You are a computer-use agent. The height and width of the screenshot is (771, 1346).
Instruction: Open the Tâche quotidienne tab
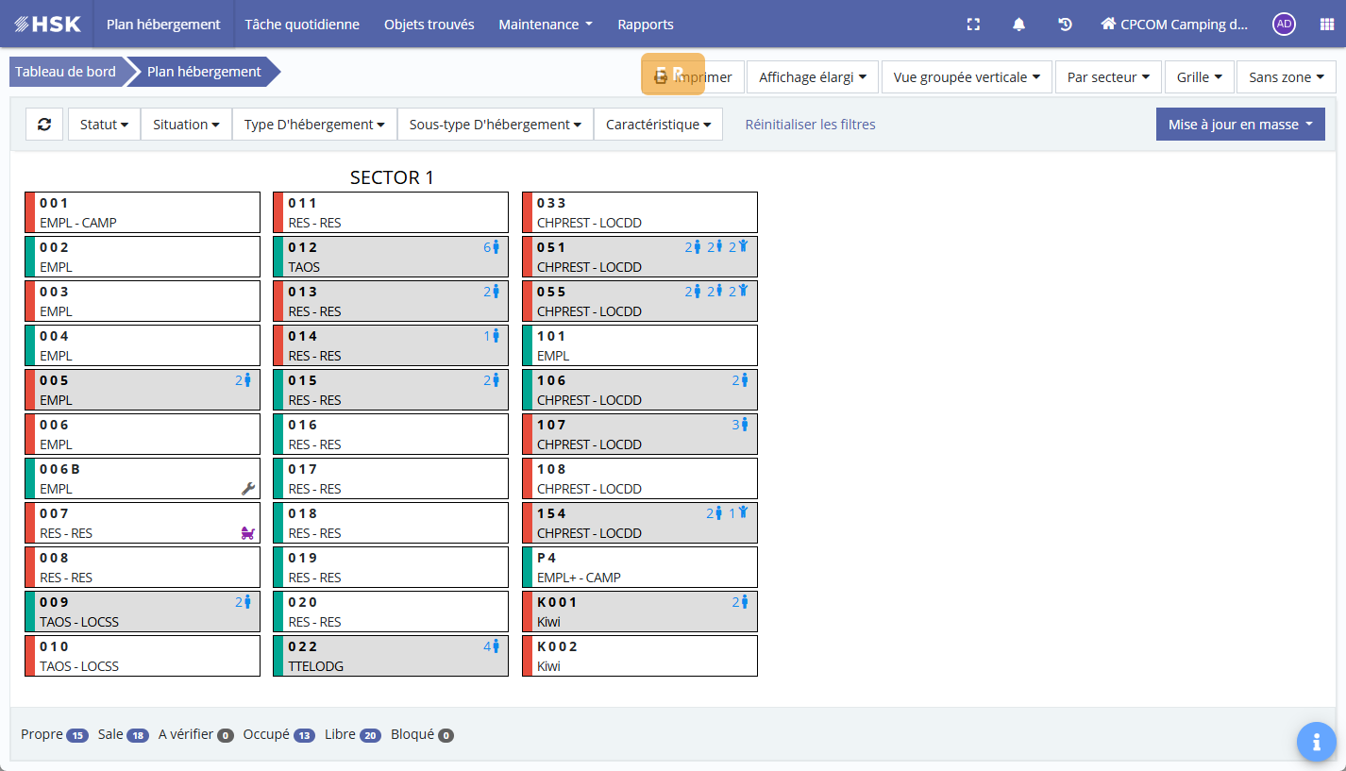click(x=302, y=25)
